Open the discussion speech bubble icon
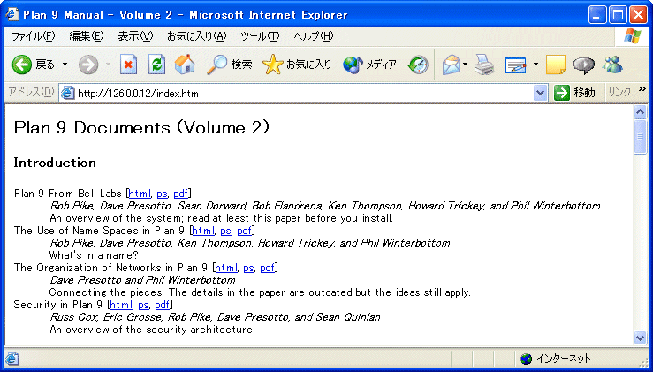Viewport: 653px width, 372px height. [583, 65]
